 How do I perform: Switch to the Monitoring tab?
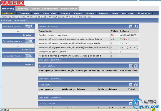point(8,9)
